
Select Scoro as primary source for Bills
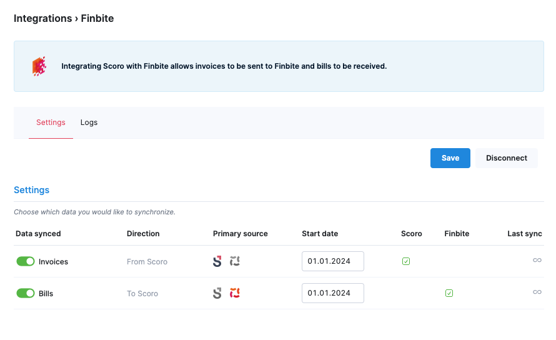click(x=217, y=293)
